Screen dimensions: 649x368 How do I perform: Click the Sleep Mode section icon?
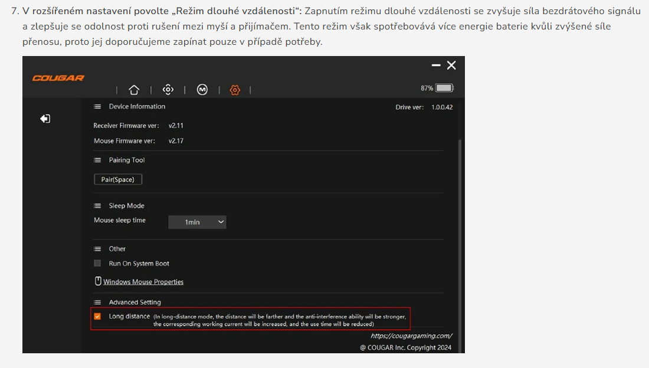tap(97, 205)
